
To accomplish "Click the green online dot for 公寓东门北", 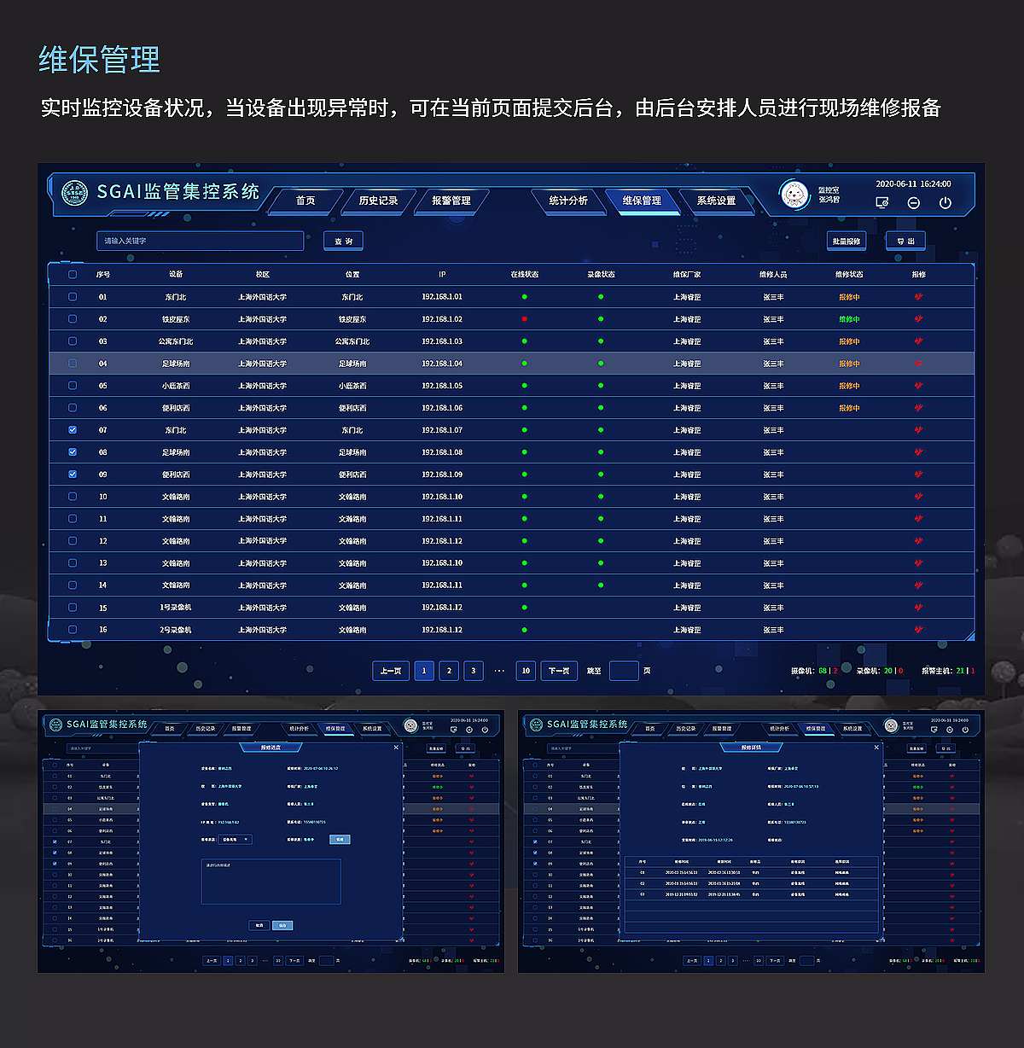I will click(525, 341).
